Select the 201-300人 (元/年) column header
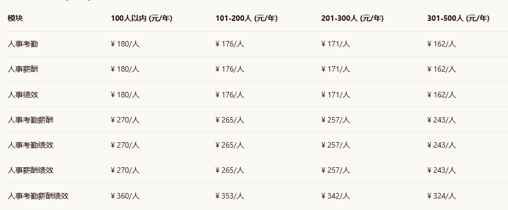The width and height of the screenshot is (508, 210). [353, 19]
